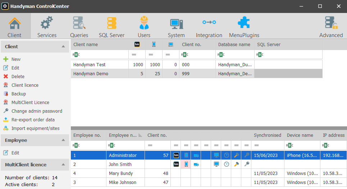Viewport: 347px width, 189px height.
Task: Click the truck icon in Administrator row
Action: [196, 156]
